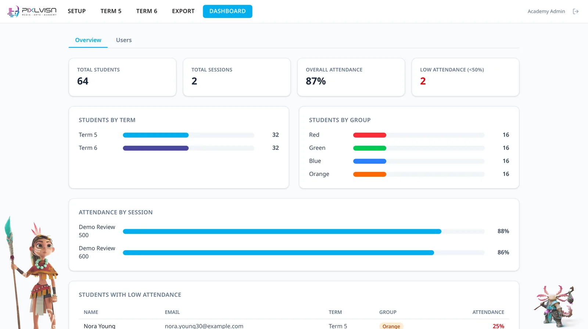Click the Students with Low Attendance heading
The height and width of the screenshot is (329, 588).
(130, 295)
